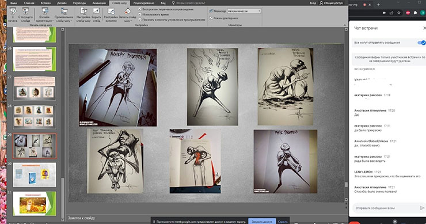Bookmark the page with the star icon
Viewport: 426px width, 224px height.
click(x=398, y=13)
